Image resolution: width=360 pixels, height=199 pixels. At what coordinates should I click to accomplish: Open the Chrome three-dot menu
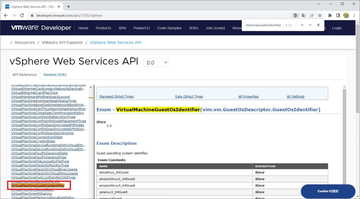pyautogui.click(x=354, y=15)
